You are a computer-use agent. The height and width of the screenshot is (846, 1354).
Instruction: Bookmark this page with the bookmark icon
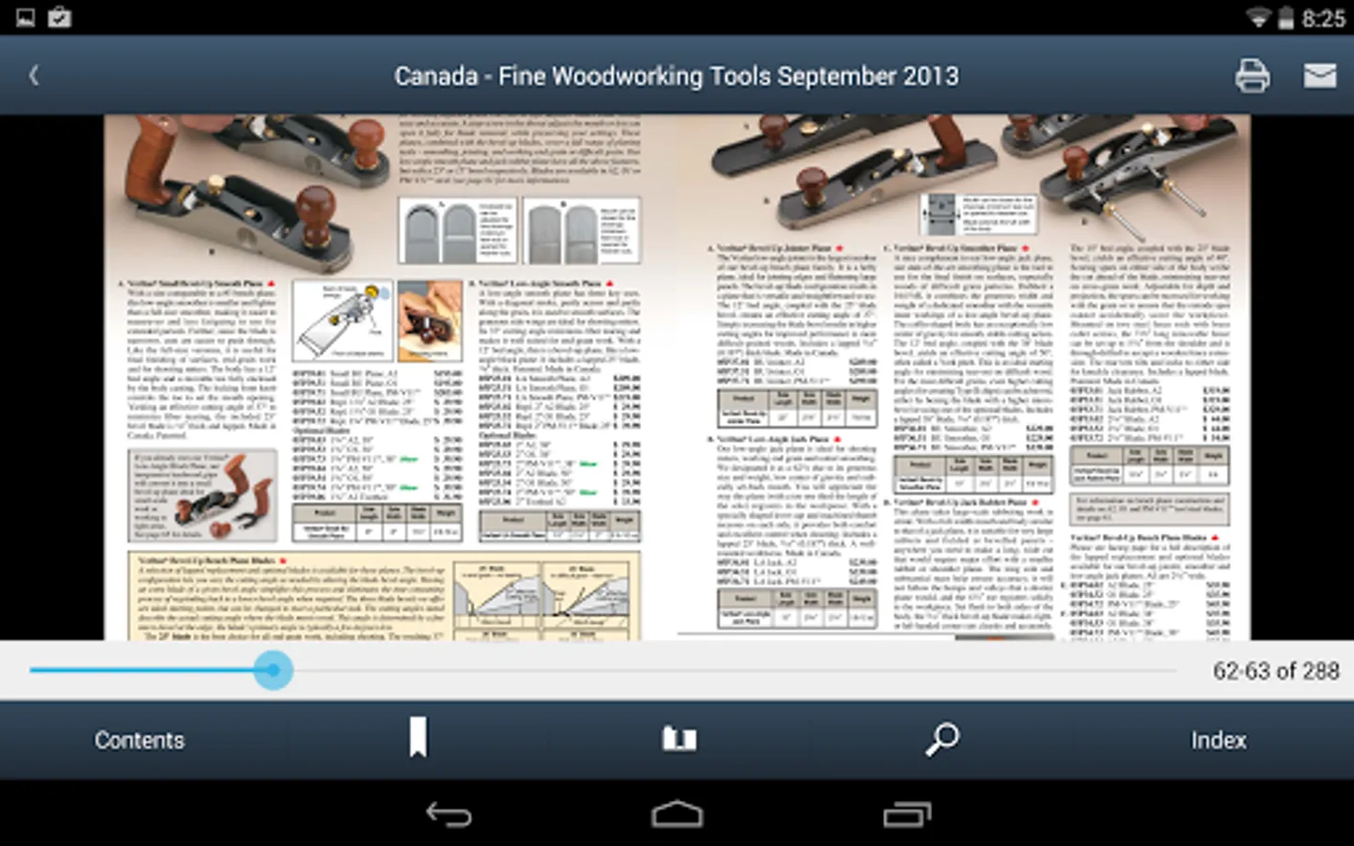[x=418, y=737]
